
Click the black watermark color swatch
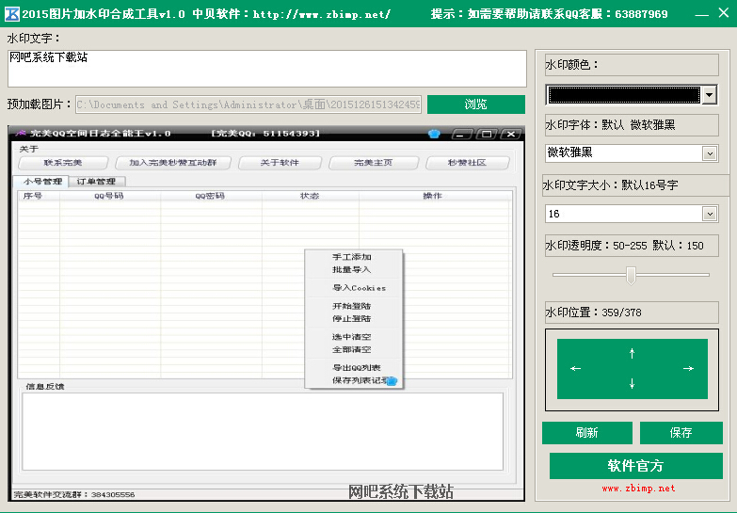623,94
